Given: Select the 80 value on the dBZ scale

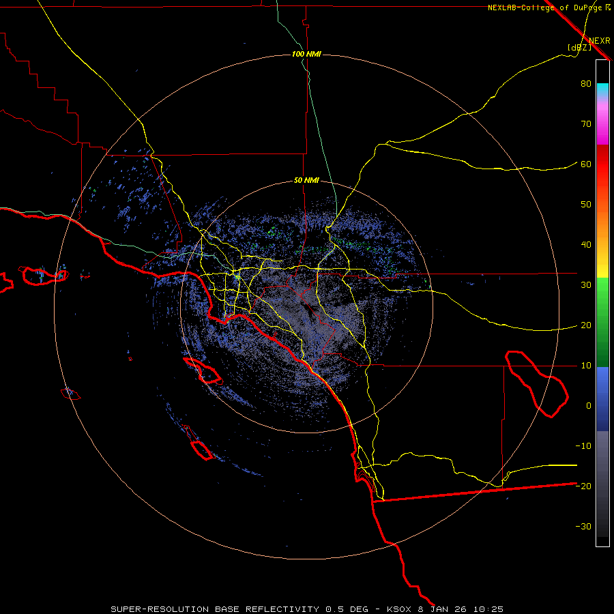Looking at the screenshot, I should pyautogui.click(x=586, y=84).
